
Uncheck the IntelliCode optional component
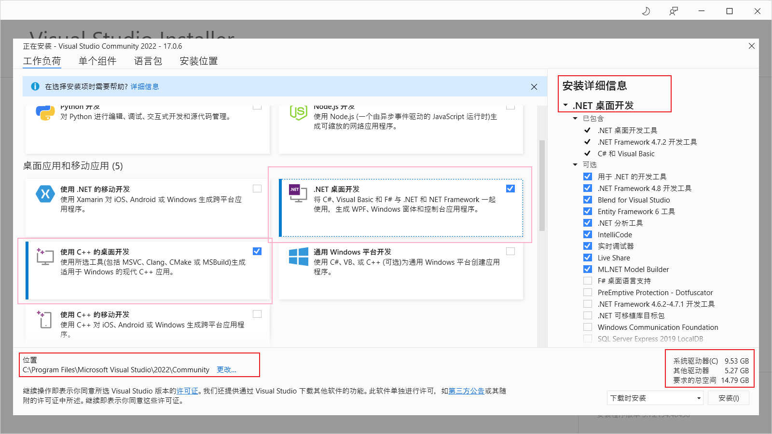[588, 234]
